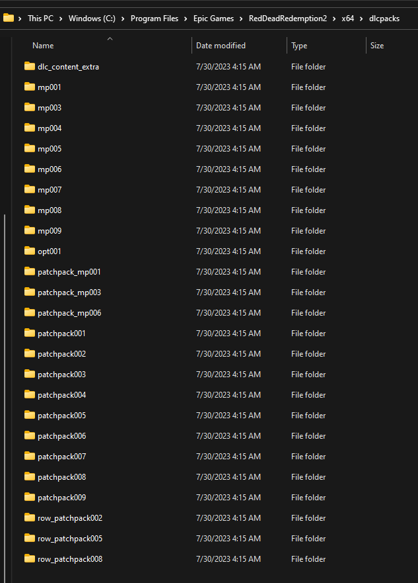Sort by Type column header
Screen dimensions: 418x583
pyautogui.click(x=299, y=46)
